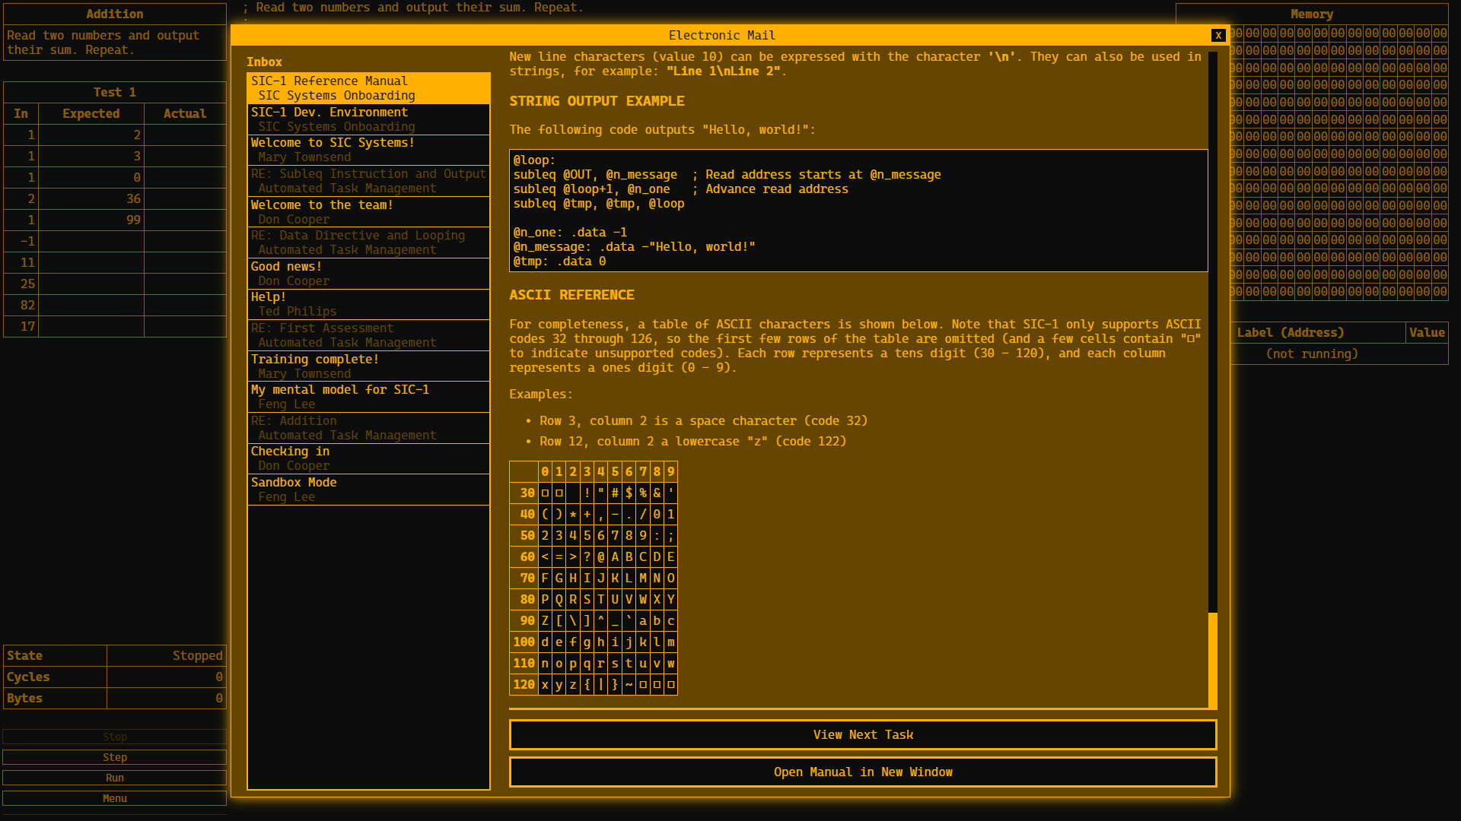Image resolution: width=1461 pixels, height=821 pixels.
Task: Open the RE: First Assessment email
Action: 368,334
